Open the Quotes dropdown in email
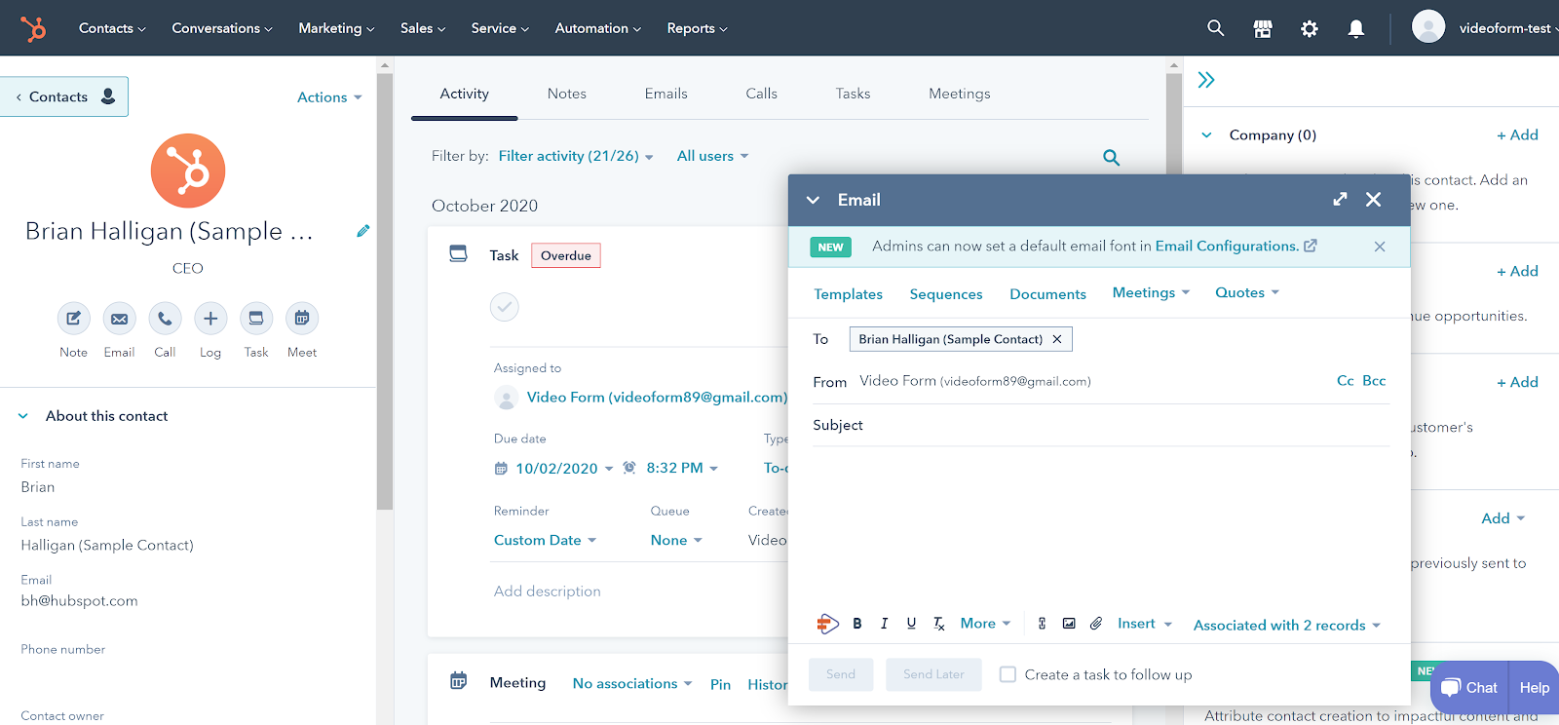The height and width of the screenshot is (725, 1559). [1246, 292]
